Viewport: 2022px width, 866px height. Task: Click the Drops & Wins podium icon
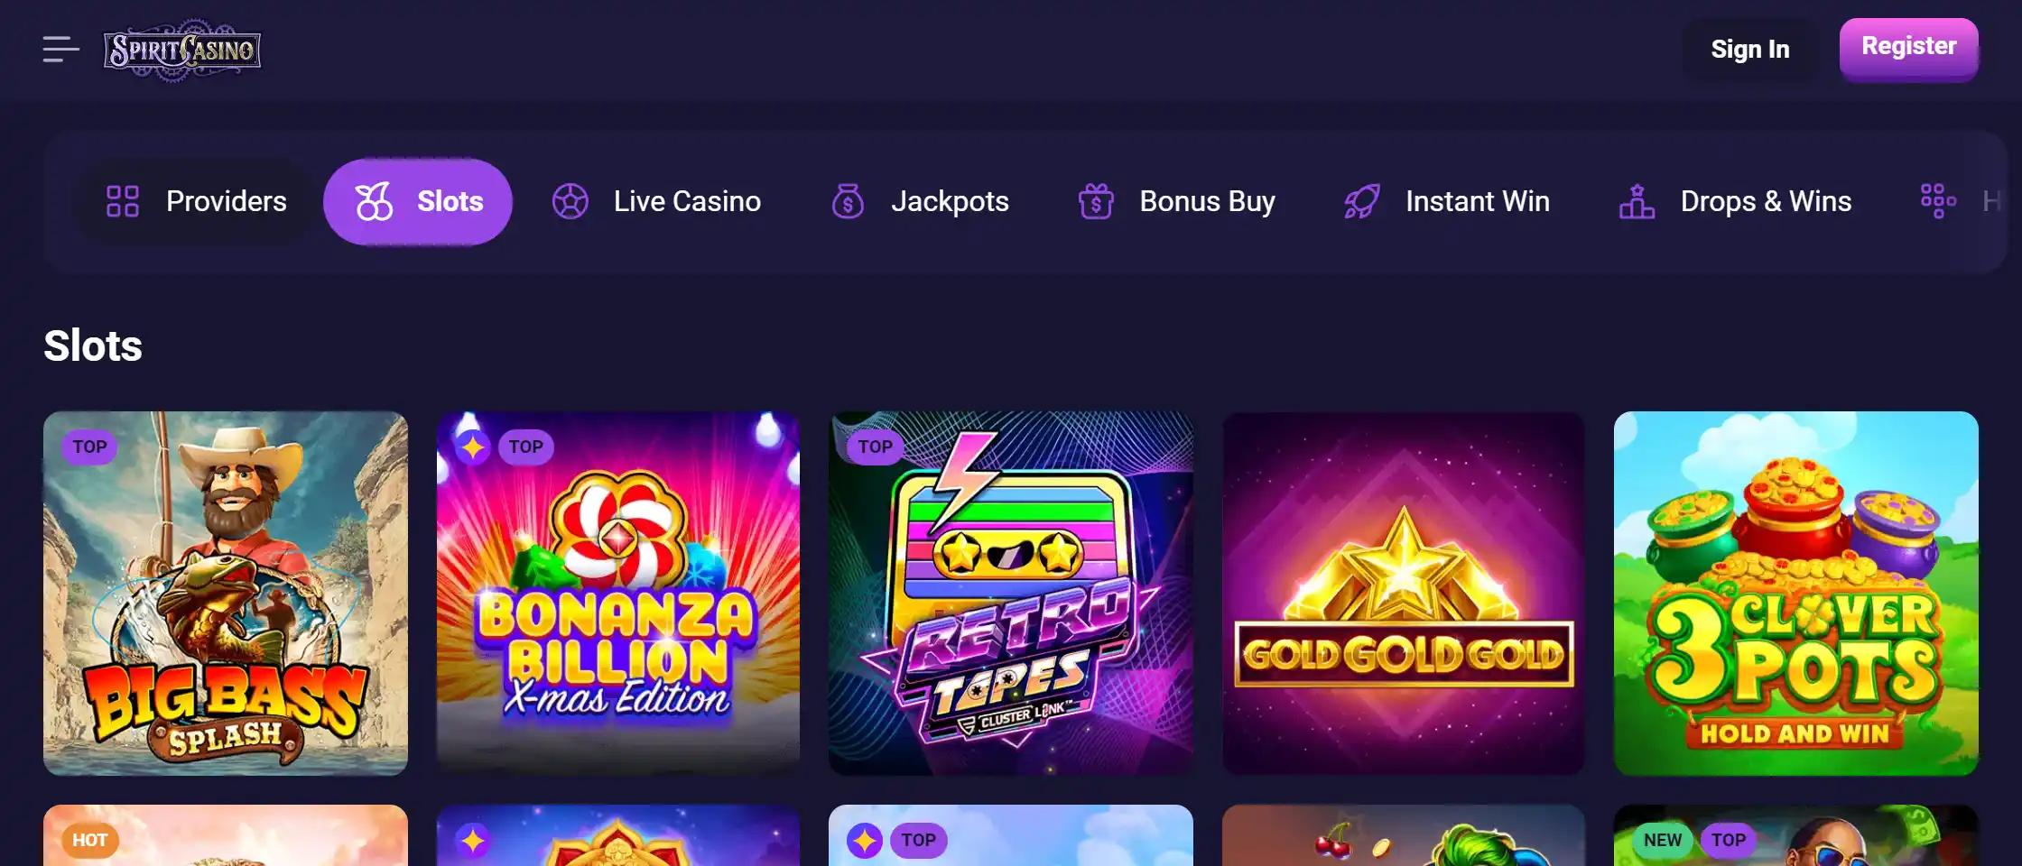pos(1637,201)
